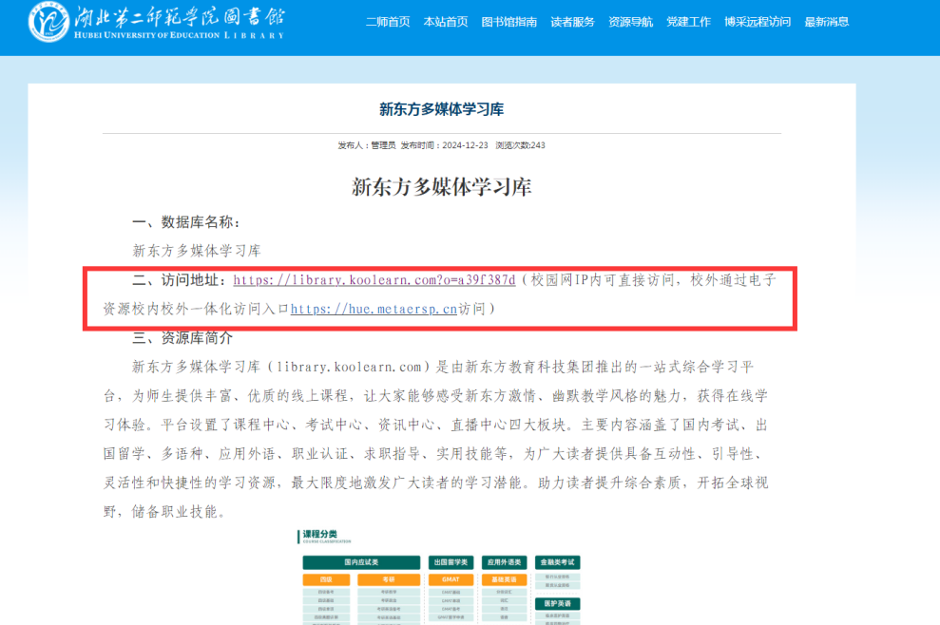Open the 图书馆指南 navigation item
Viewport: 940px width, 625px height.
coord(508,22)
